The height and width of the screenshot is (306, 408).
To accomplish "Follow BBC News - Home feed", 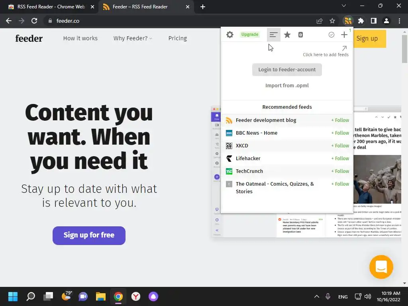I will click(340, 133).
